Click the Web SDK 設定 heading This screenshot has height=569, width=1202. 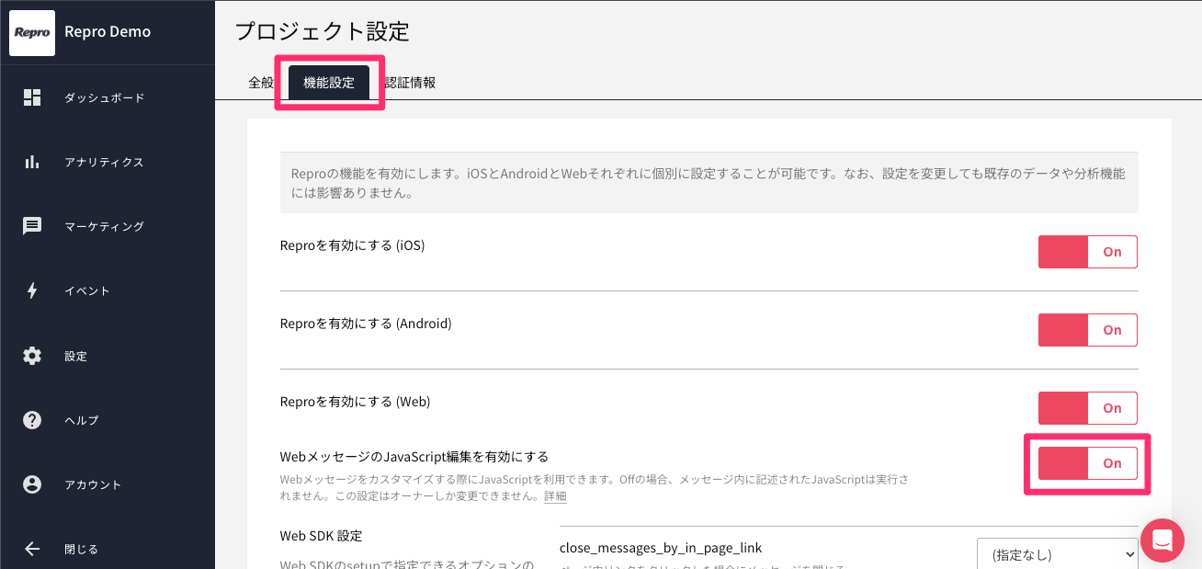pos(321,536)
